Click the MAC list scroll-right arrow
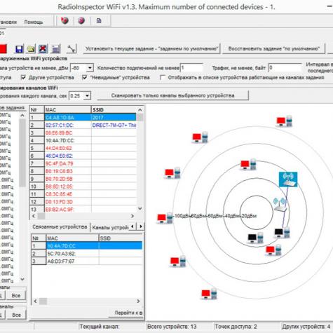 [x=132, y=216]
